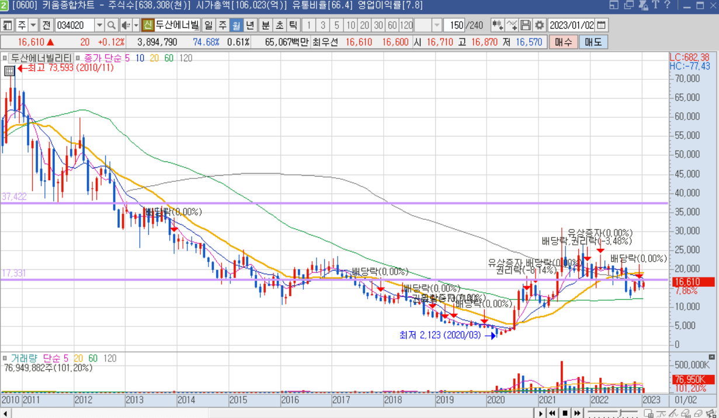Expand speaker options dropdown arrow
719x418 pixels.
pyautogui.click(x=136, y=25)
